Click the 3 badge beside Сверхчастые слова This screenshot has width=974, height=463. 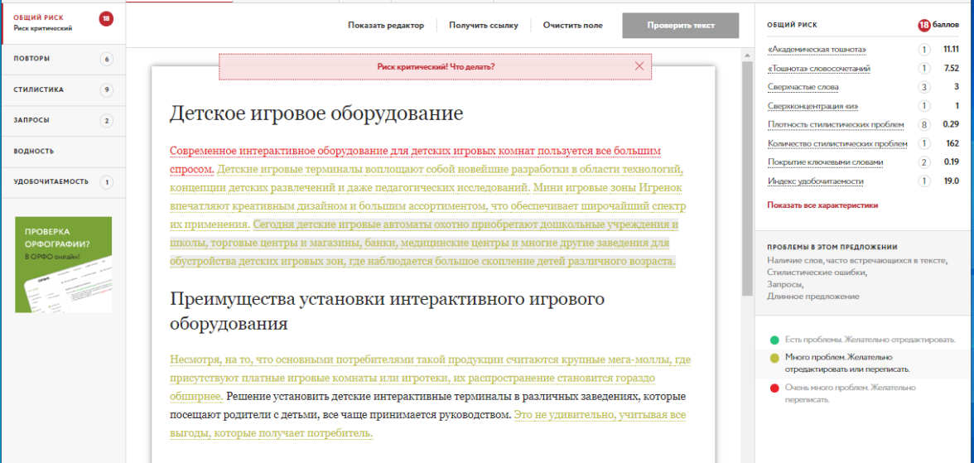pyautogui.click(x=923, y=87)
